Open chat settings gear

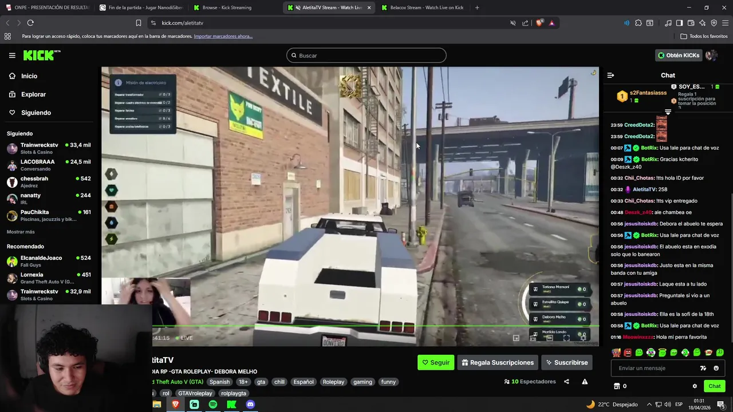click(x=695, y=386)
